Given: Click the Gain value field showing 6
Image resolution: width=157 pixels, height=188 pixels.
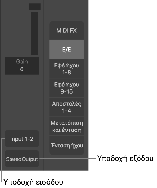Looking at the screenshot, I should [x=22, y=66].
